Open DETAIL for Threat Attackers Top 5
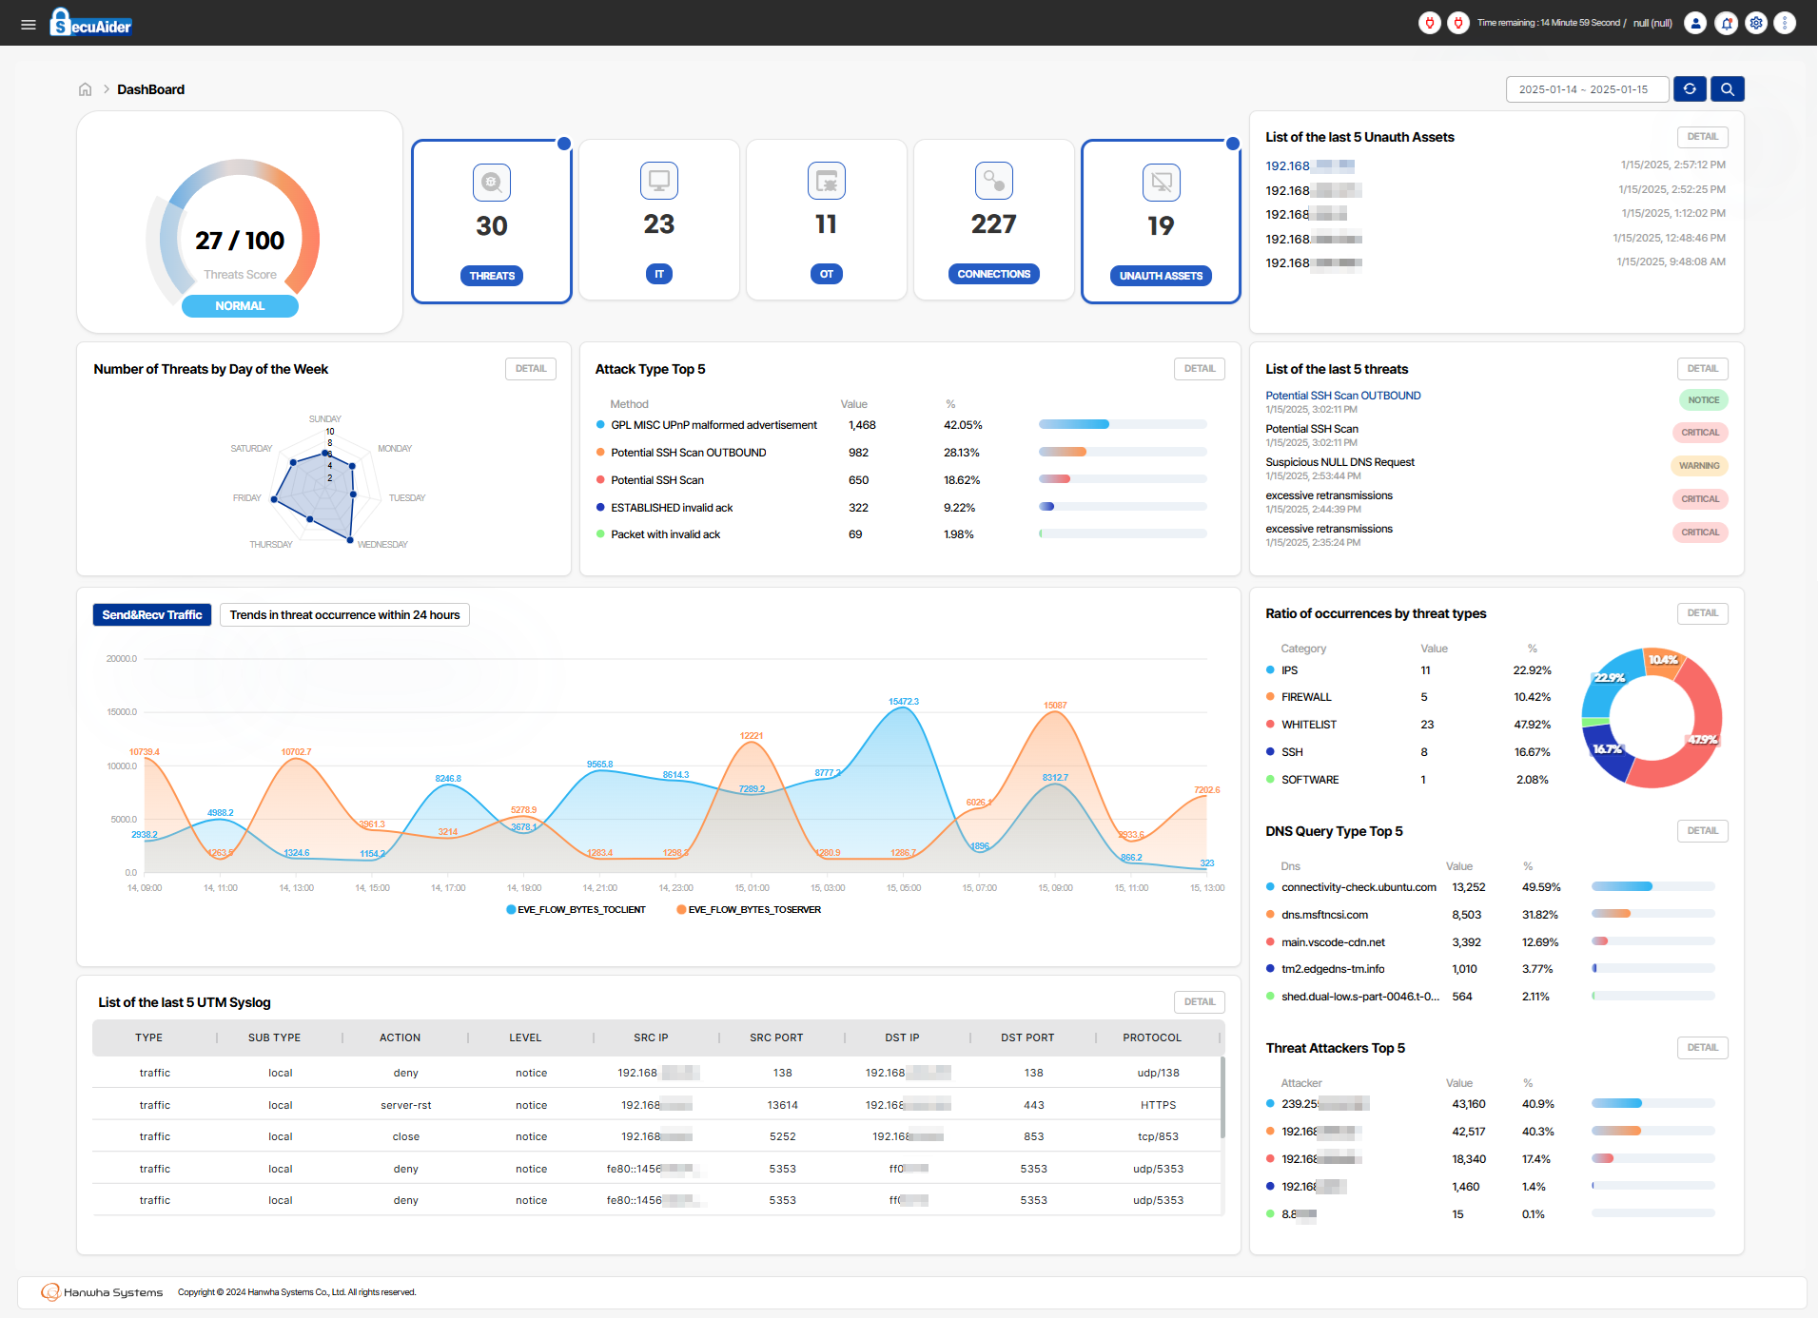Viewport: 1818px width, 1318px height. 1703,1048
